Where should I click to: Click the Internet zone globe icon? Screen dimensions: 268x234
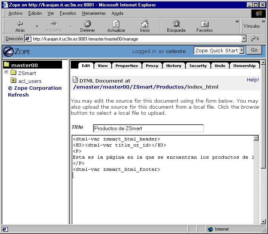[210, 229]
